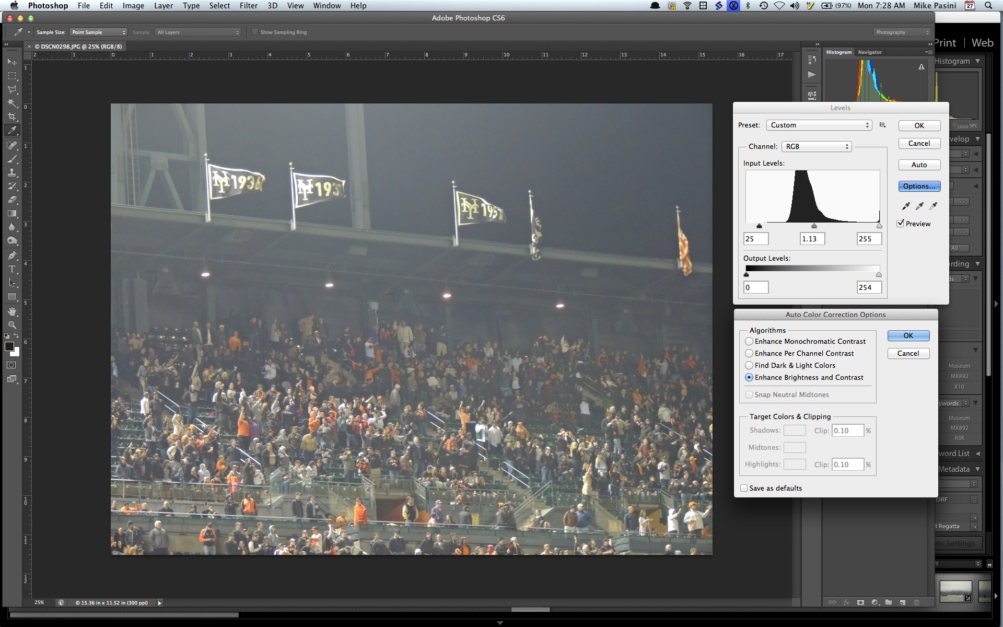Open the Photography workspace dropdown

coord(902,32)
